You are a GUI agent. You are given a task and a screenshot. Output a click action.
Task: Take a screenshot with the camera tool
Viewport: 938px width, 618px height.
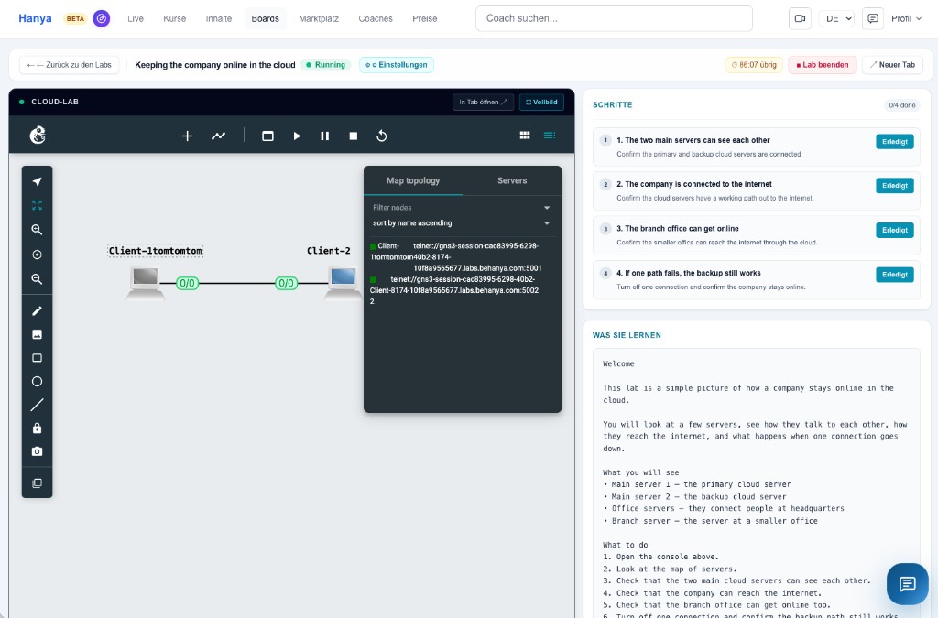[x=37, y=452]
